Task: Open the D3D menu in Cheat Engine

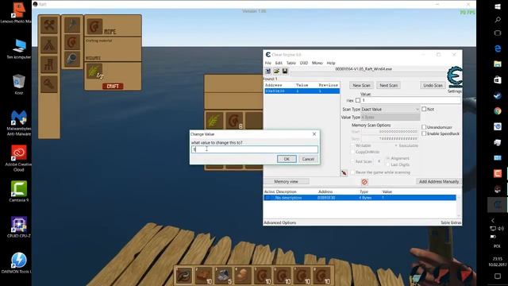Action: click(x=303, y=63)
